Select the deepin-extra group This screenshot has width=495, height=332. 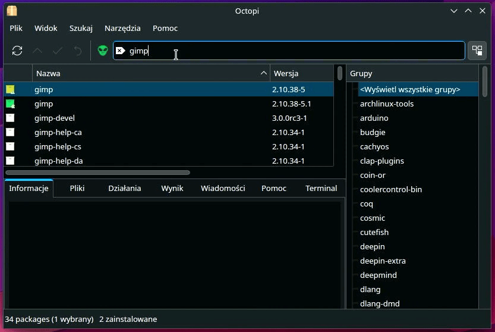[x=383, y=261]
